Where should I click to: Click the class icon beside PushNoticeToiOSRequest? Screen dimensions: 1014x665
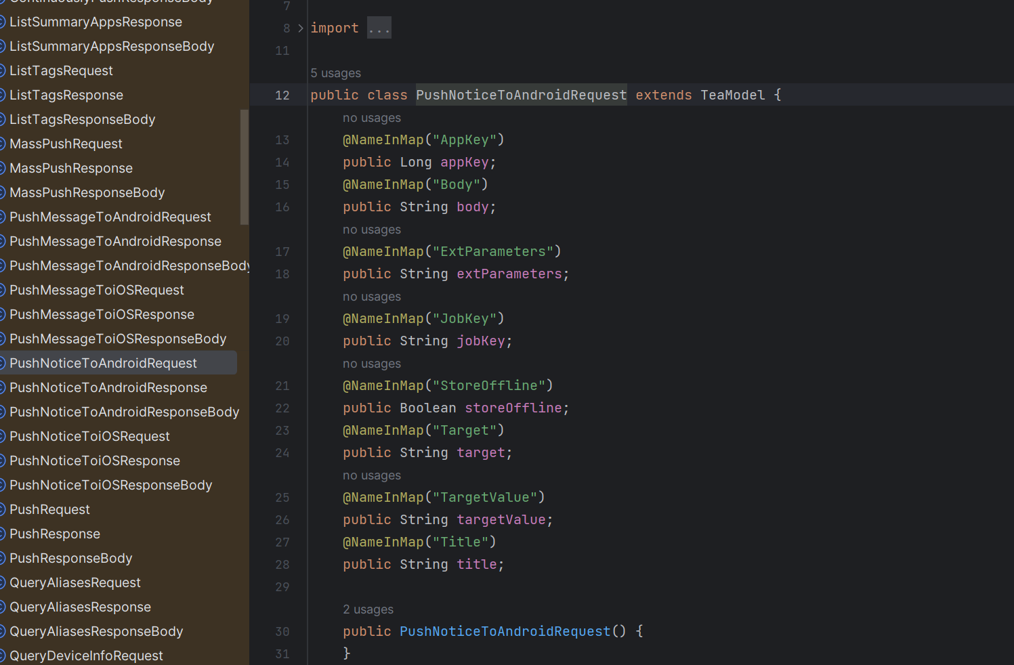coord(2,436)
